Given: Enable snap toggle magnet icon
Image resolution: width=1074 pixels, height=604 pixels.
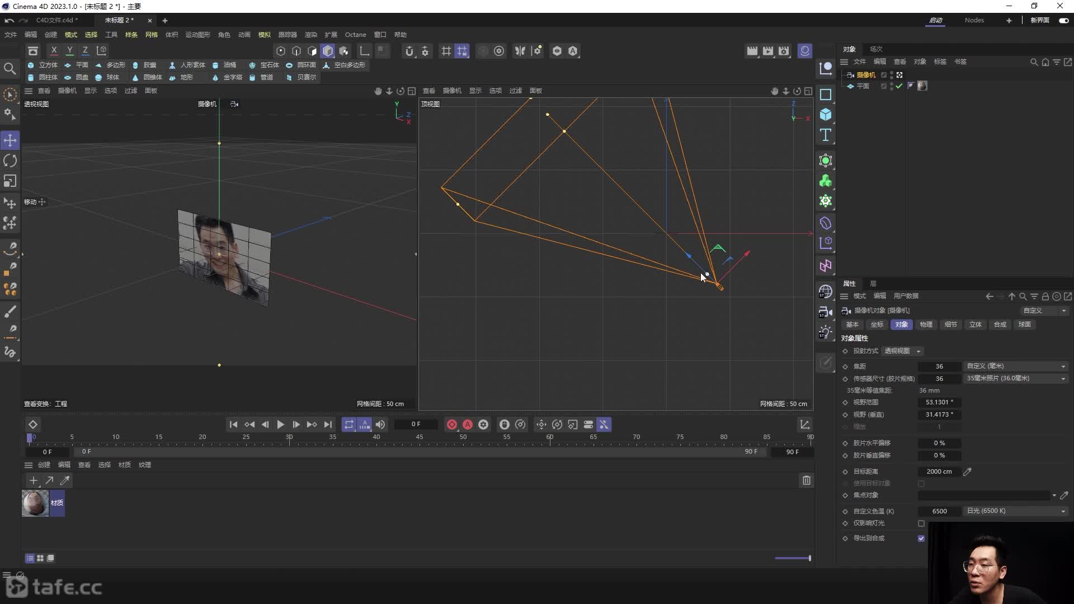Looking at the screenshot, I should coord(409,51).
